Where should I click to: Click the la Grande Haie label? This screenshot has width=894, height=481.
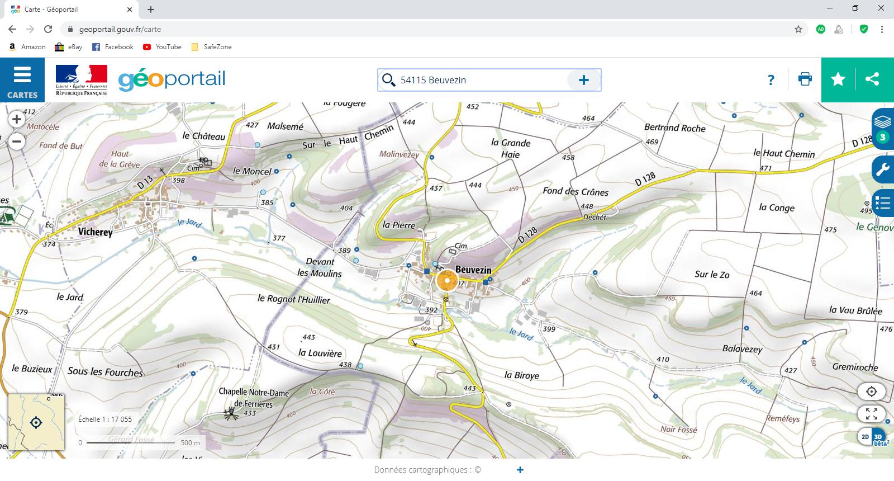[x=511, y=149]
